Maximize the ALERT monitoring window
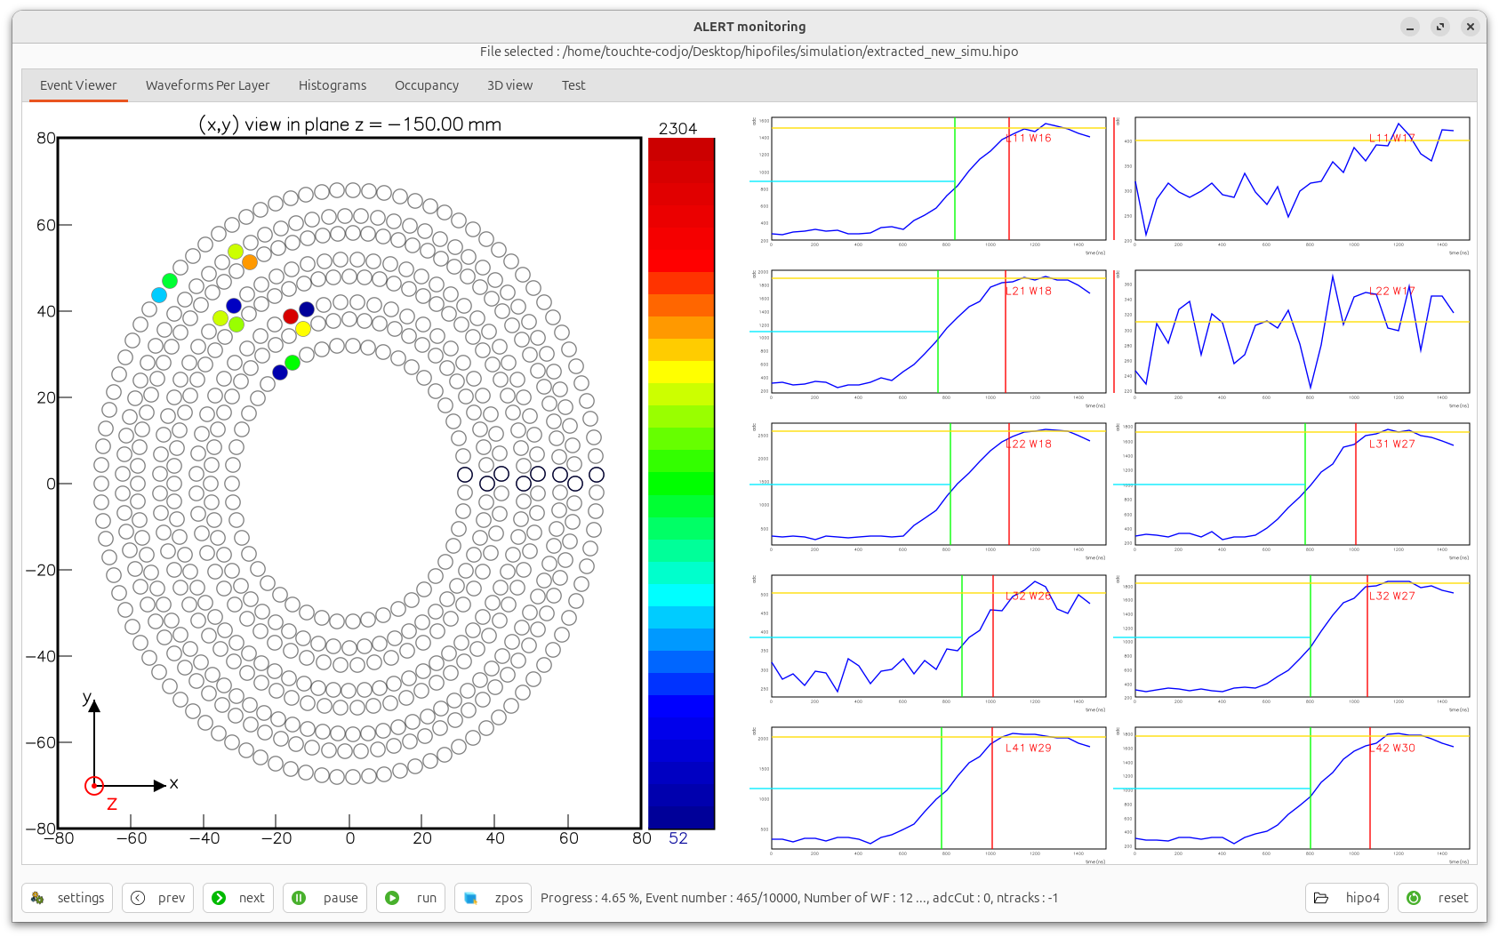 click(1440, 27)
